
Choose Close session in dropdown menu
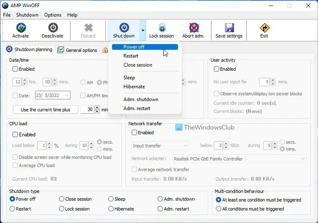(145, 65)
